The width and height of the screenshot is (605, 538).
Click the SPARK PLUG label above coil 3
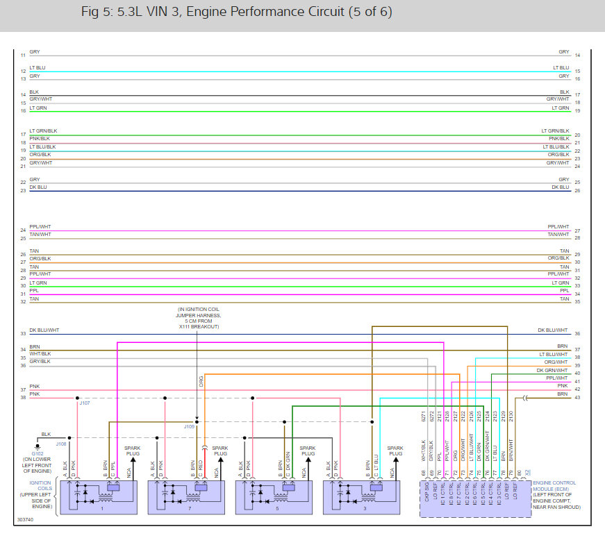[x=395, y=451]
